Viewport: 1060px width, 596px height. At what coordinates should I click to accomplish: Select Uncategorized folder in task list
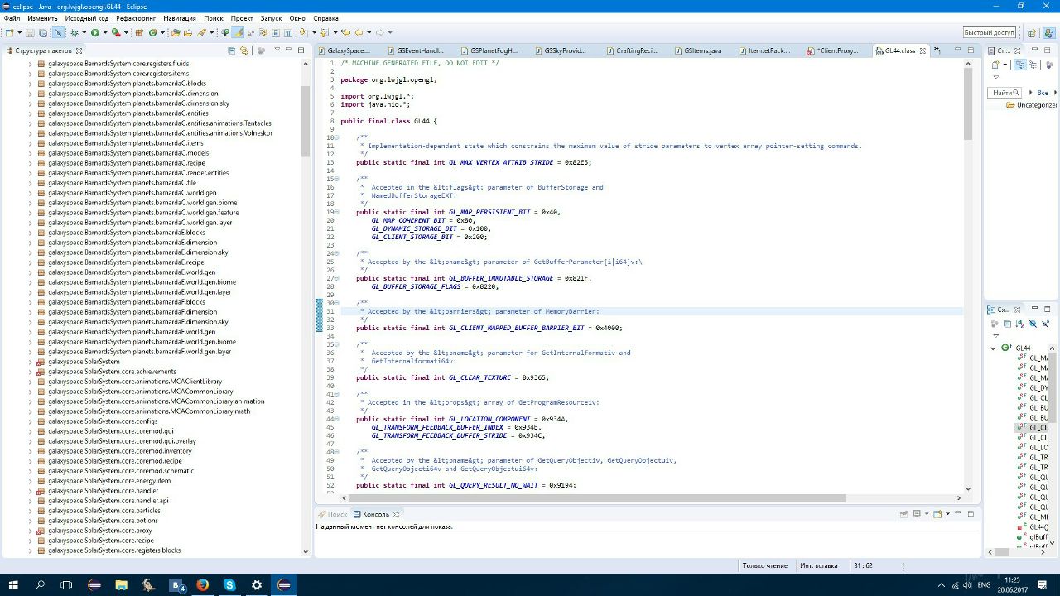[1032, 105]
